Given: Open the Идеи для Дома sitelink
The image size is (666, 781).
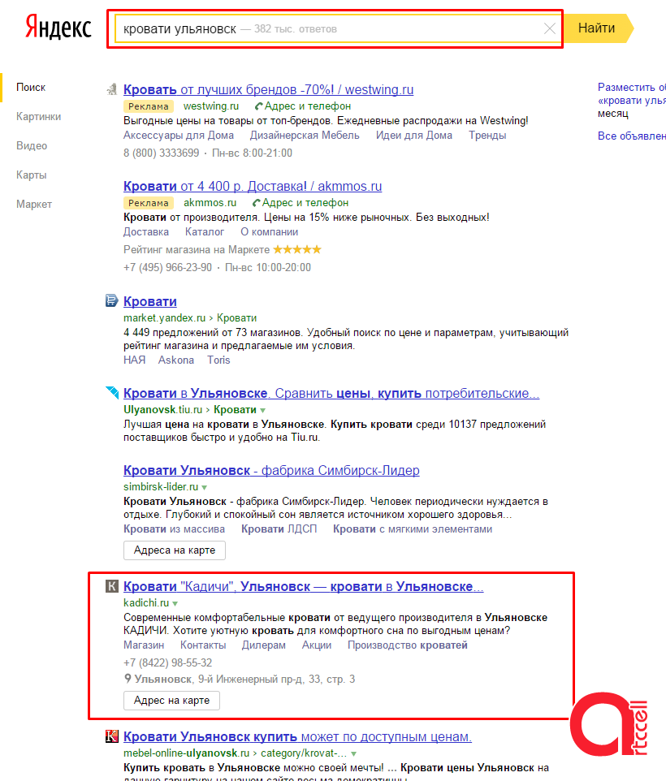Looking at the screenshot, I should pos(414,135).
